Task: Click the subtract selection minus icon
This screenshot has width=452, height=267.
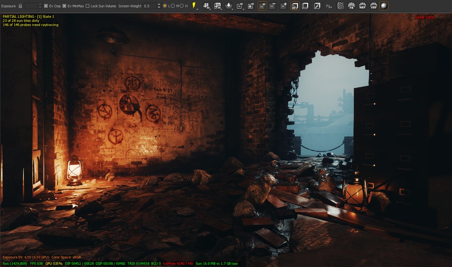Action: tap(273, 6)
